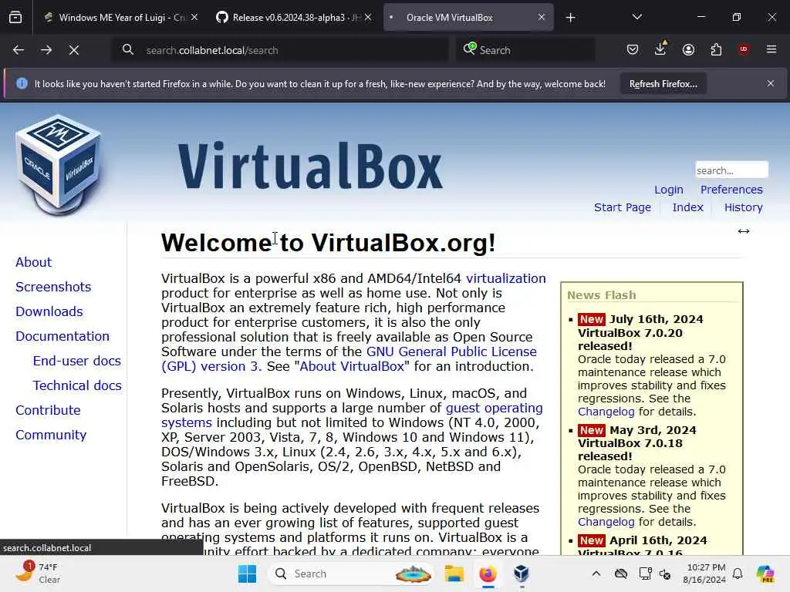Toggle the page width double-arrow icon
This screenshot has height=592, width=790.
tap(744, 231)
